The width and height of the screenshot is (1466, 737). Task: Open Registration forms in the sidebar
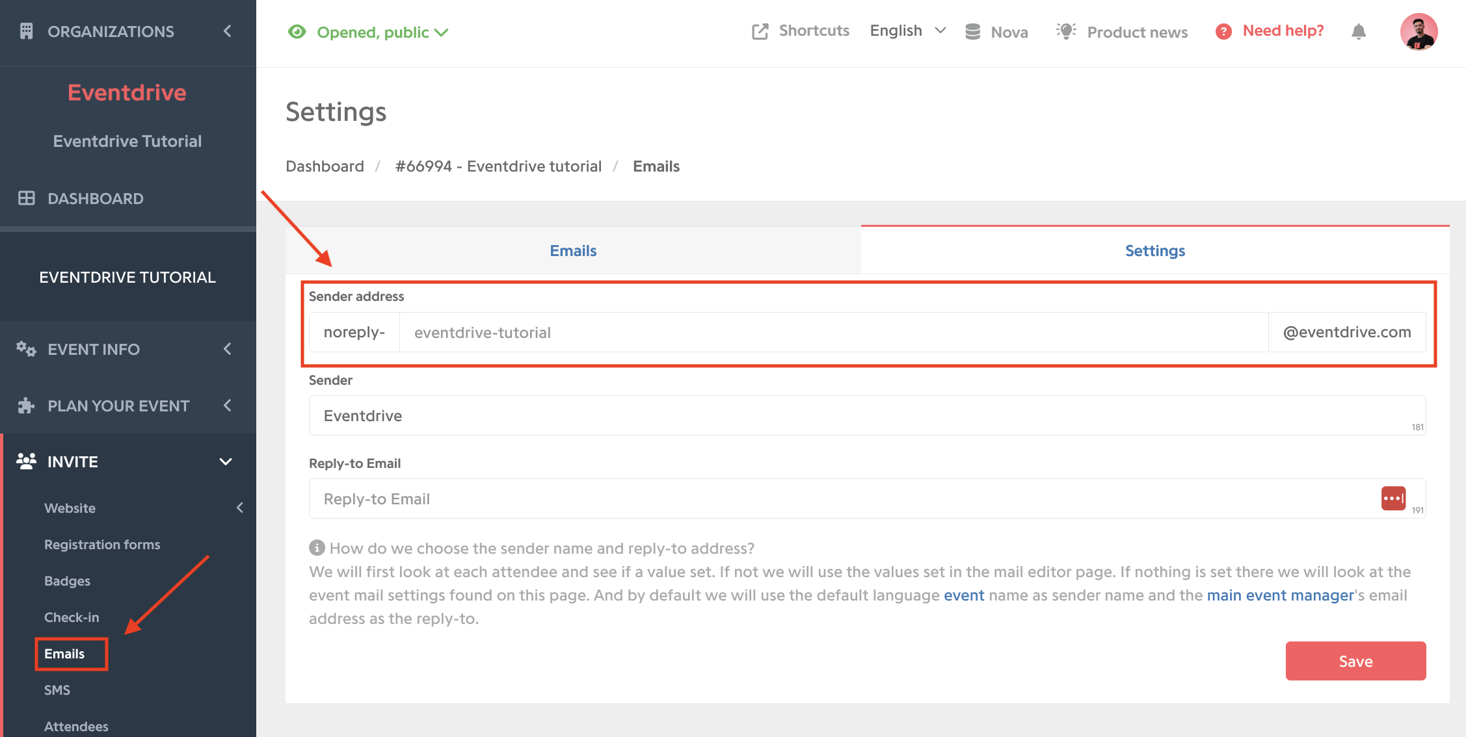coord(102,544)
